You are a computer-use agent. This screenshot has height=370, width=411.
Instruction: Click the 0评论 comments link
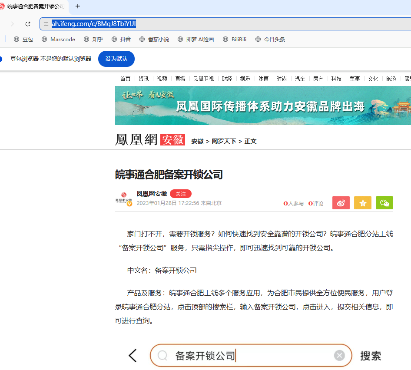pyautogui.click(x=316, y=203)
